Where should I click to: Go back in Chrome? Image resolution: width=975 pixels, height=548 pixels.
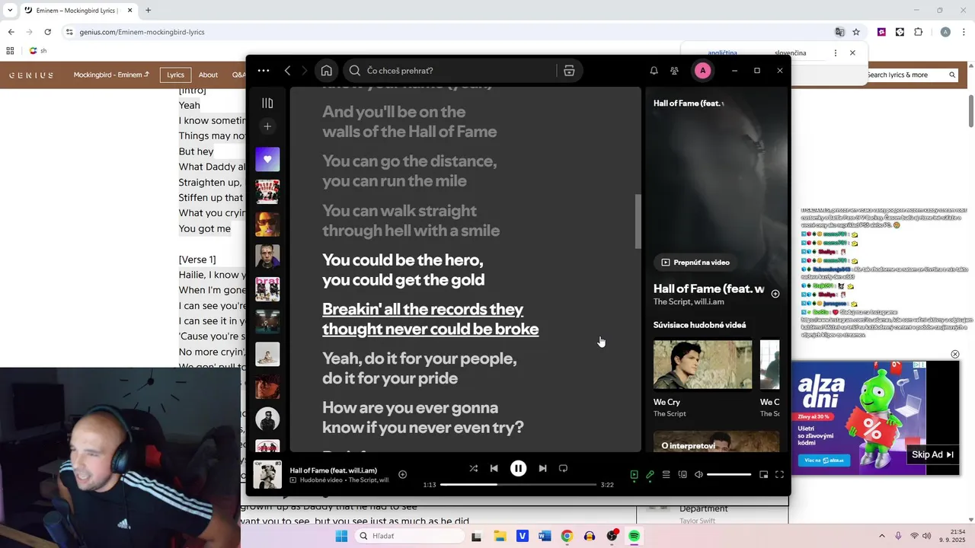[x=11, y=32]
